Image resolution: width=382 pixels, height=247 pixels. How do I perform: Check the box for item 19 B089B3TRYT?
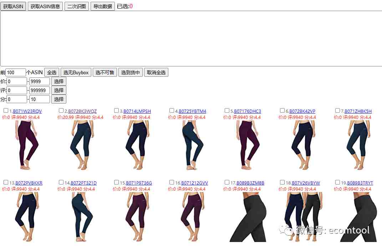click(338, 182)
